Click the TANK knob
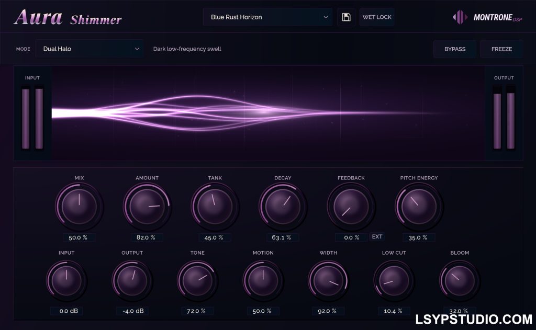The image size is (536, 330). (215, 207)
